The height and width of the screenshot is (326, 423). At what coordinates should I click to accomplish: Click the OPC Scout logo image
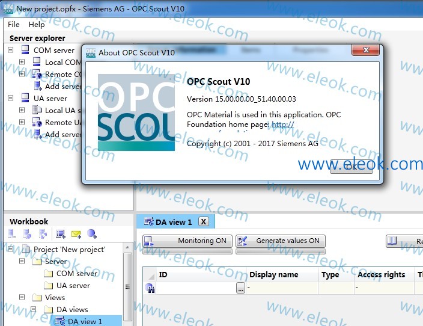[x=136, y=112]
